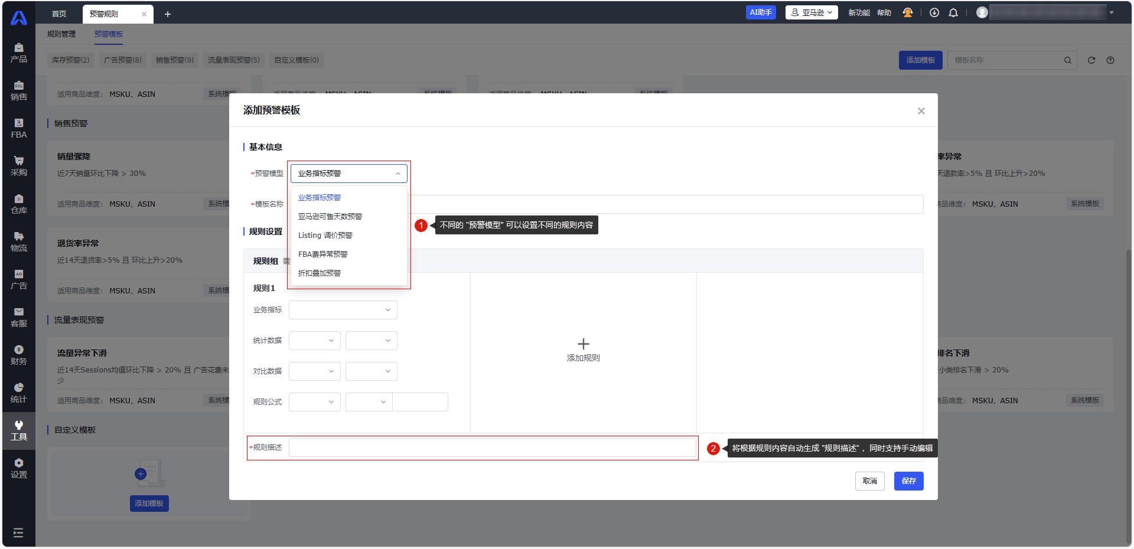
Task: Open the 首页 home tab
Action: [59, 14]
